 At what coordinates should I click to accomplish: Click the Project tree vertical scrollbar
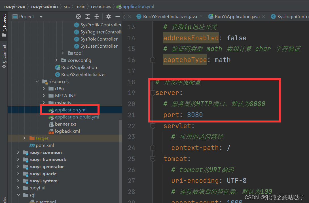(120, 161)
